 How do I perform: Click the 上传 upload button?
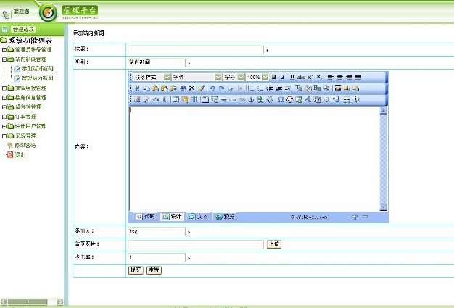point(273,244)
